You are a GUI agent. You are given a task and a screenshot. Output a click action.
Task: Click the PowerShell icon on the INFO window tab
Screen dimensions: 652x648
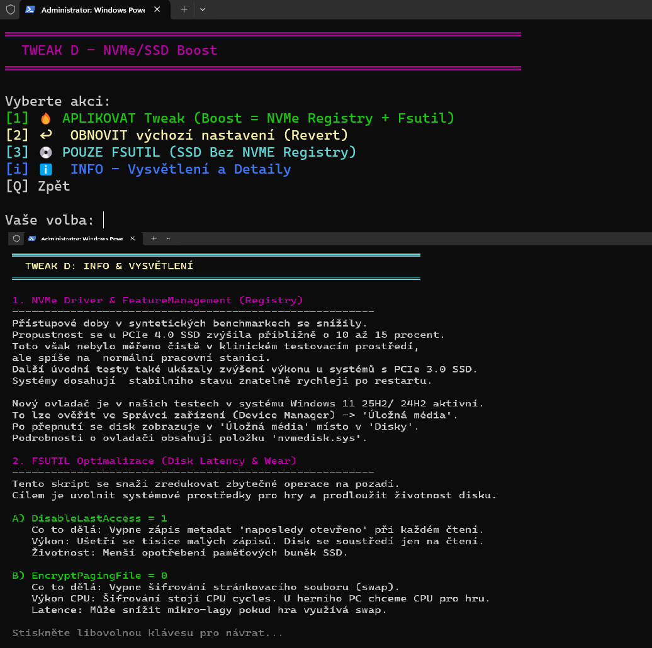pyautogui.click(x=31, y=239)
